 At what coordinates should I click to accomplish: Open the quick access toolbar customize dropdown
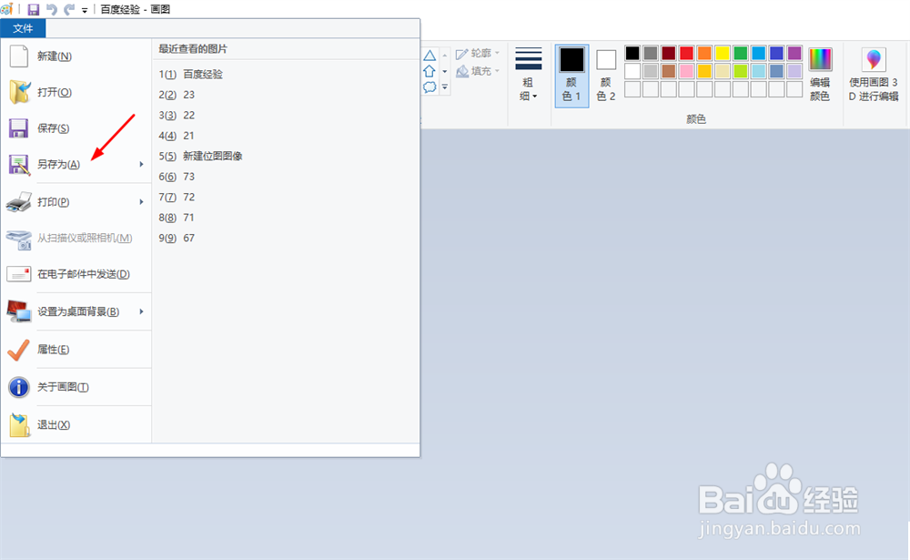pyautogui.click(x=85, y=10)
